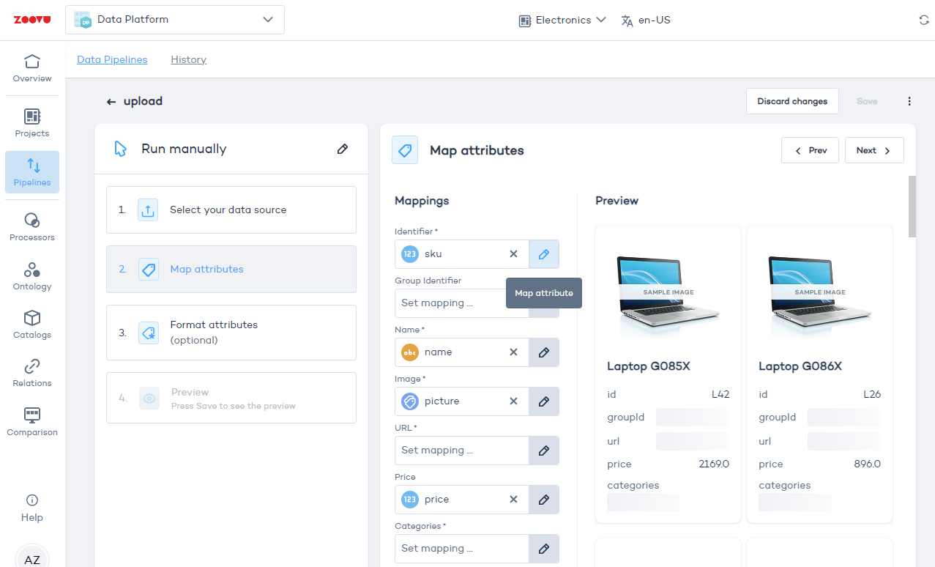Open the Overview sidebar icon
The width and height of the screenshot is (935, 567).
[32, 68]
